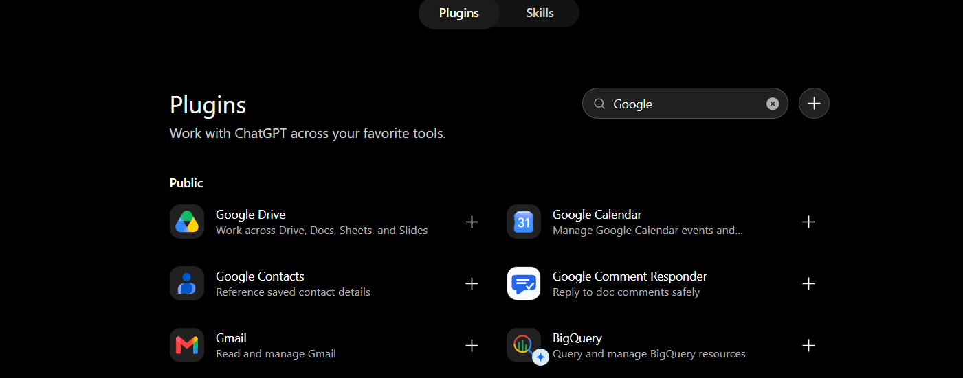Click 'Query and manage BigQuery resources' text
This screenshot has width=963, height=378.
point(649,354)
